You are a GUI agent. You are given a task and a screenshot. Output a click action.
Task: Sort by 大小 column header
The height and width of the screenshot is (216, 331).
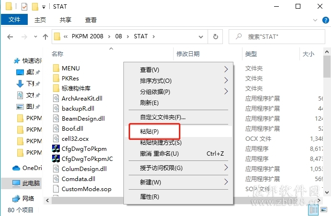click(308, 54)
